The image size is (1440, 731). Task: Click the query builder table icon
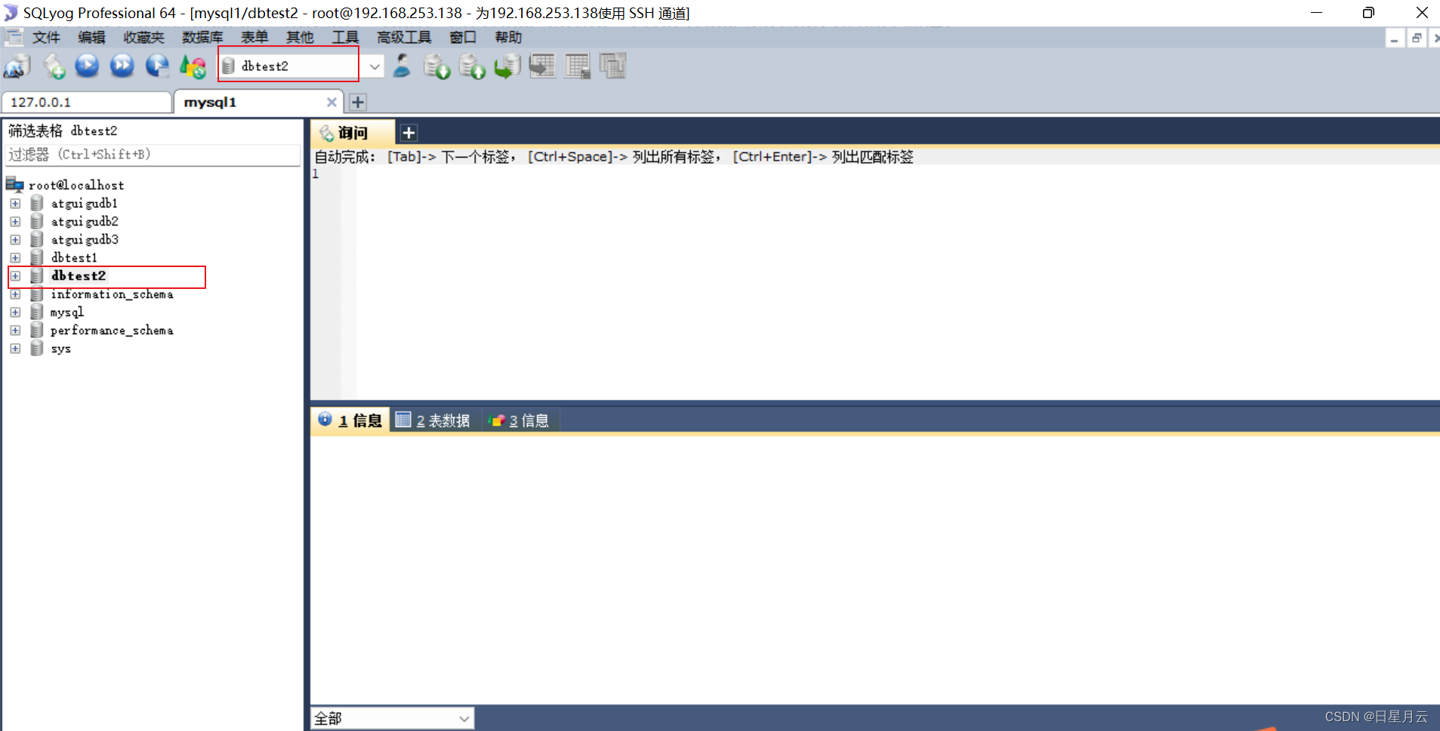[x=578, y=66]
